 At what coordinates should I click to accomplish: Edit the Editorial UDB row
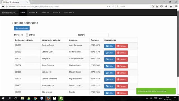tap(110, 53)
